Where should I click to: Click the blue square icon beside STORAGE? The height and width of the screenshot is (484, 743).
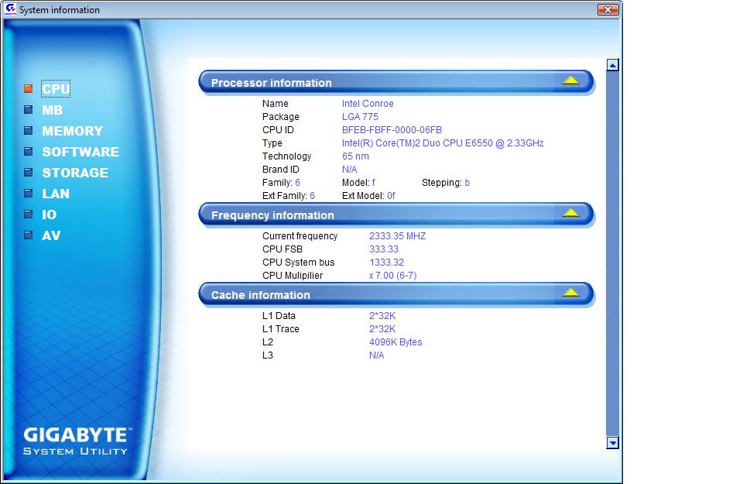point(29,173)
